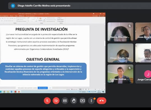Screen dimensions: 151x110
Task: Click the Ocultar link beside the sharing notice
Action: 50,88
